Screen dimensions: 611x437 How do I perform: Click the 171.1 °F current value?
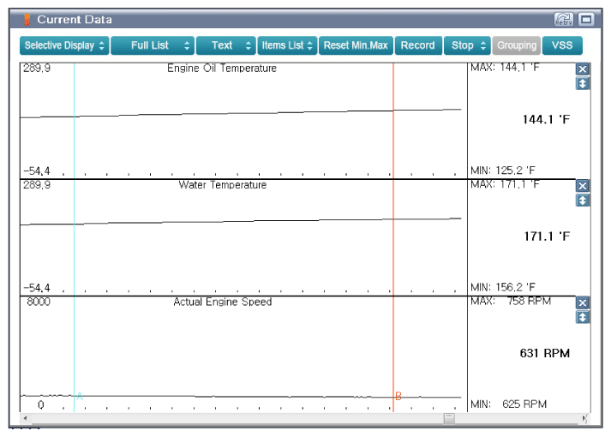(547, 236)
